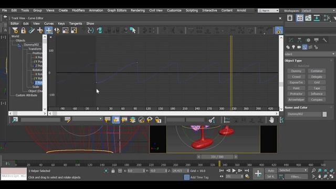The height and width of the screenshot is (189, 336).
Task: Toggle Lock Selection padlock in Curve Editor
Action: (23, 30)
